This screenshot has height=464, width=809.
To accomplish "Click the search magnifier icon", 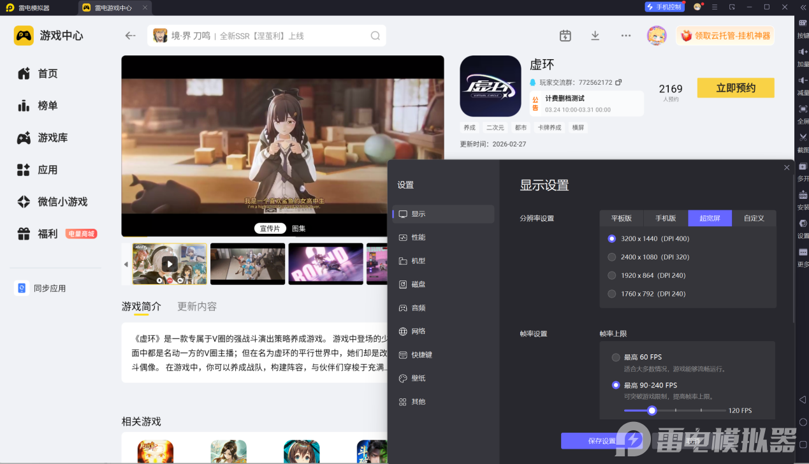I will coord(375,36).
